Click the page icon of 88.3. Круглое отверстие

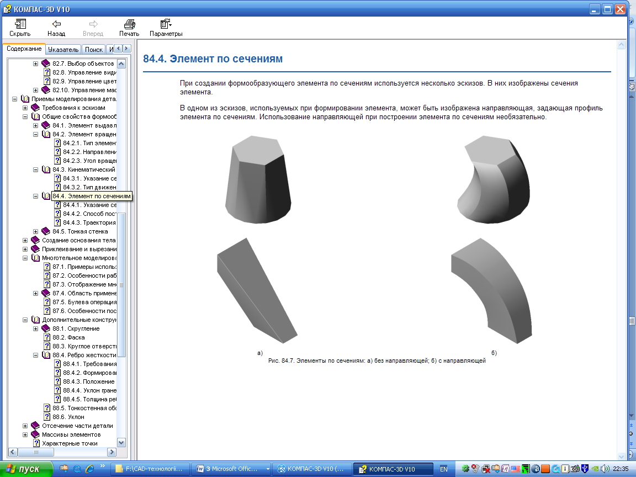click(x=47, y=346)
